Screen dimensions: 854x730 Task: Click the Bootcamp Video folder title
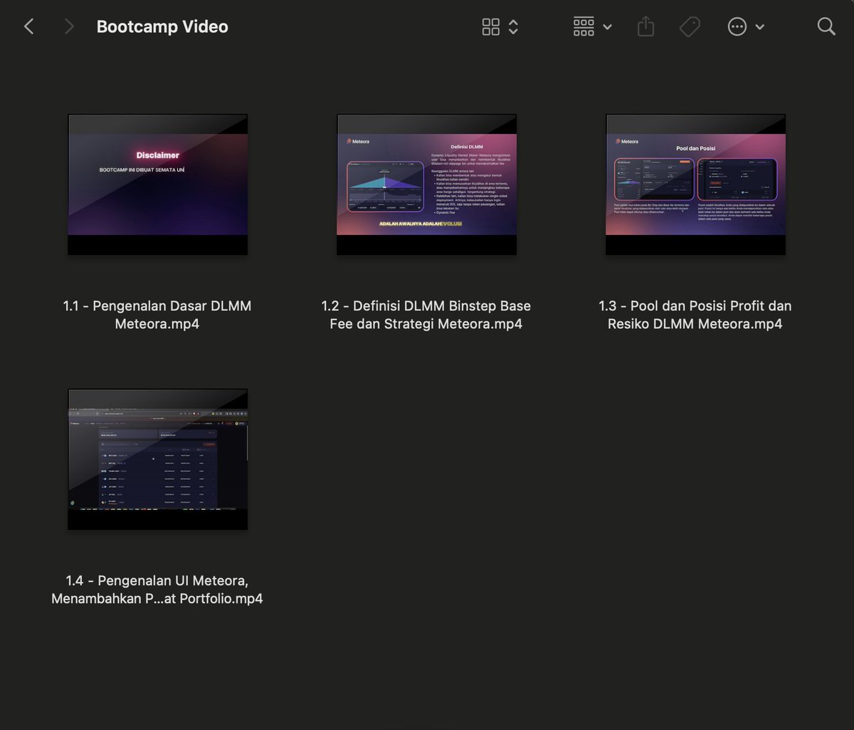162,27
